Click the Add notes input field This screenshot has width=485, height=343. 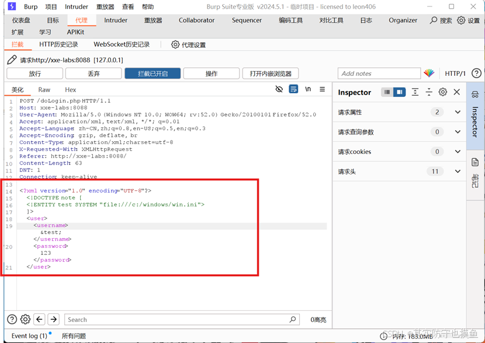pyautogui.click(x=379, y=73)
